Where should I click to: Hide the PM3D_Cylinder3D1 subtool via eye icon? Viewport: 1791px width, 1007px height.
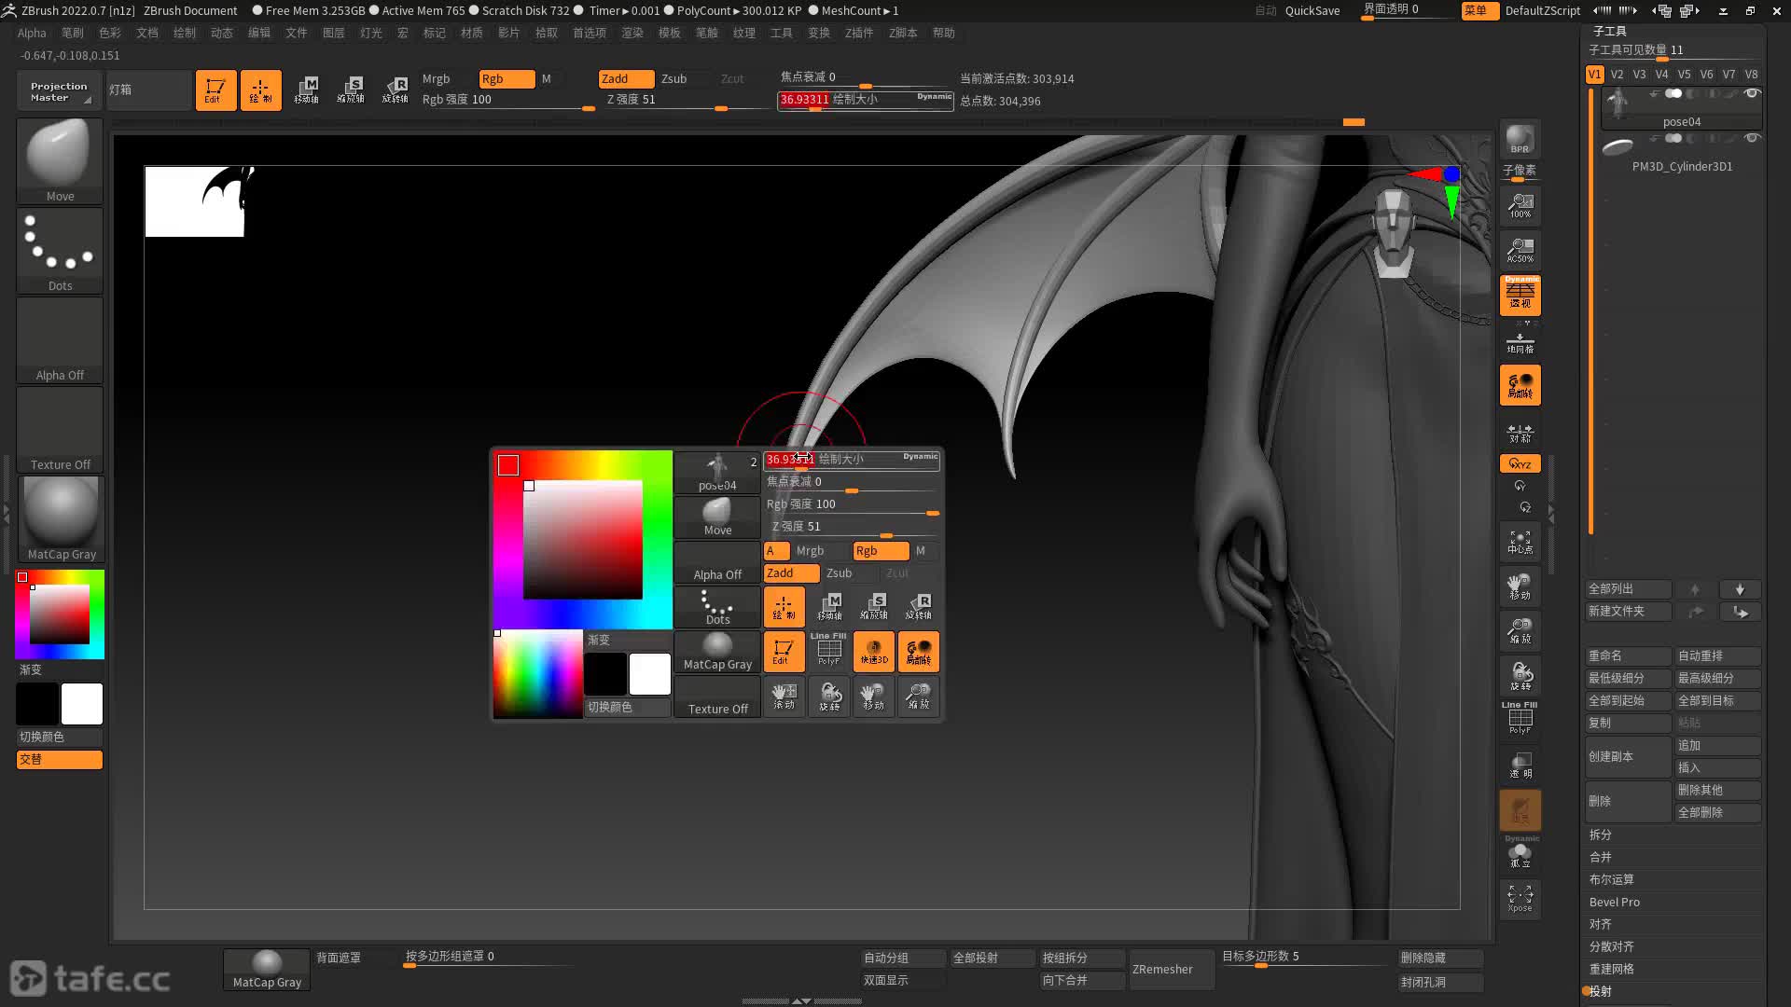[1752, 138]
